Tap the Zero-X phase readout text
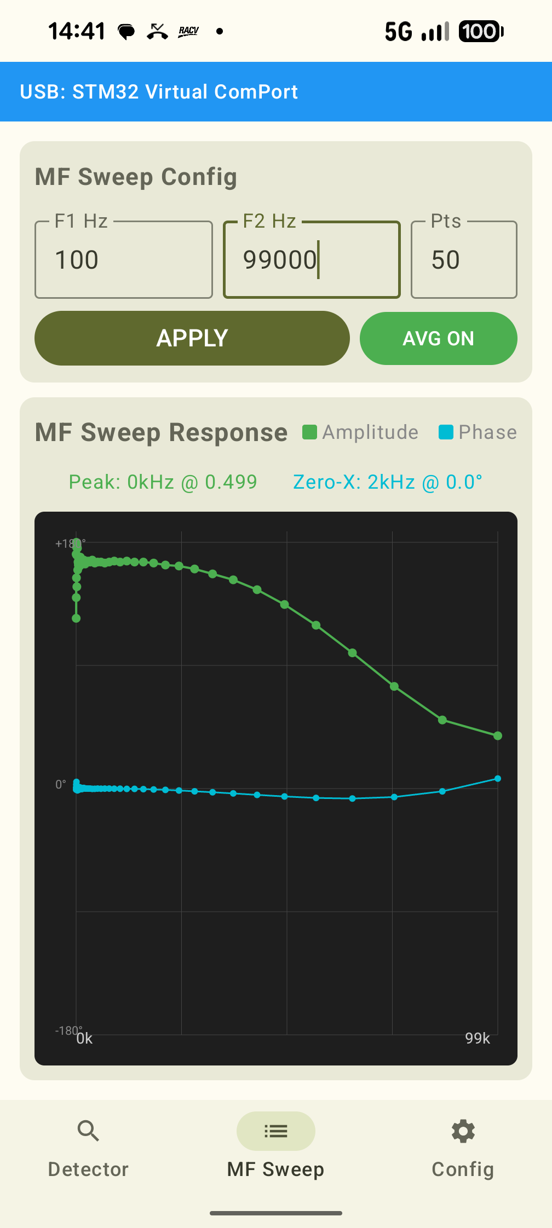This screenshot has width=552, height=1228. coord(388,482)
